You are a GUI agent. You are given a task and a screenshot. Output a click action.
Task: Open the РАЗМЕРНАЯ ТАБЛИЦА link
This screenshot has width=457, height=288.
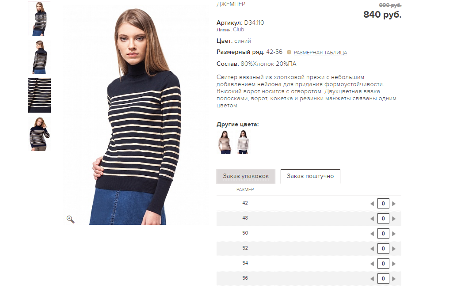coord(320,53)
